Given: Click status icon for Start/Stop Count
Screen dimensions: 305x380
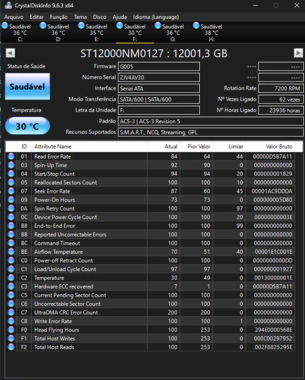Looking at the screenshot, I should [11, 174].
